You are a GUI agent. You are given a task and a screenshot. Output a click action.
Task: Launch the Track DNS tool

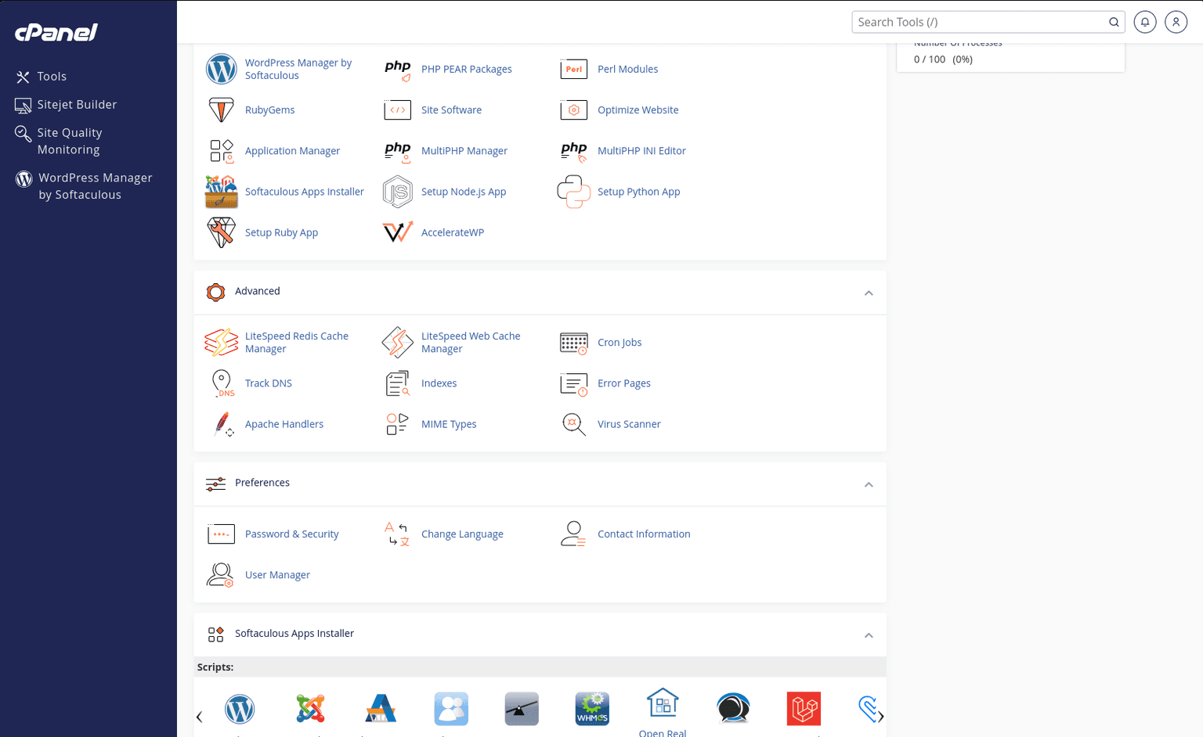pos(269,383)
